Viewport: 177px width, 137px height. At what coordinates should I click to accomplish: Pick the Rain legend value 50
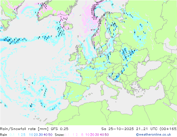[x=50, y=135]
